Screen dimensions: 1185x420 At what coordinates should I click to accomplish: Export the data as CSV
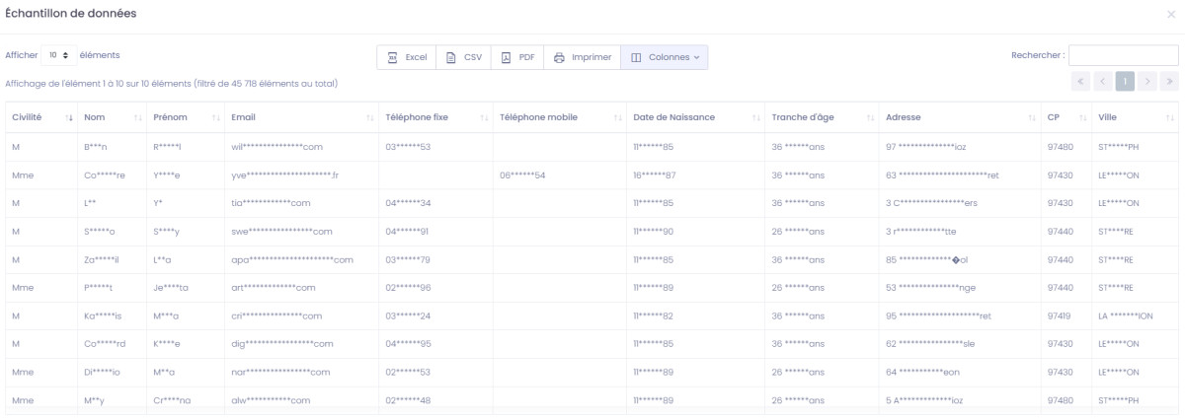pyautogui.click(x=464, y=57)
